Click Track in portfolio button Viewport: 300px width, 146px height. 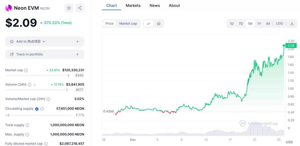tap(44, 54)
